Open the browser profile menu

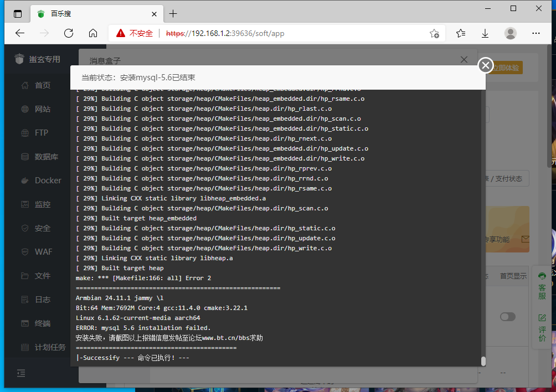510,33
